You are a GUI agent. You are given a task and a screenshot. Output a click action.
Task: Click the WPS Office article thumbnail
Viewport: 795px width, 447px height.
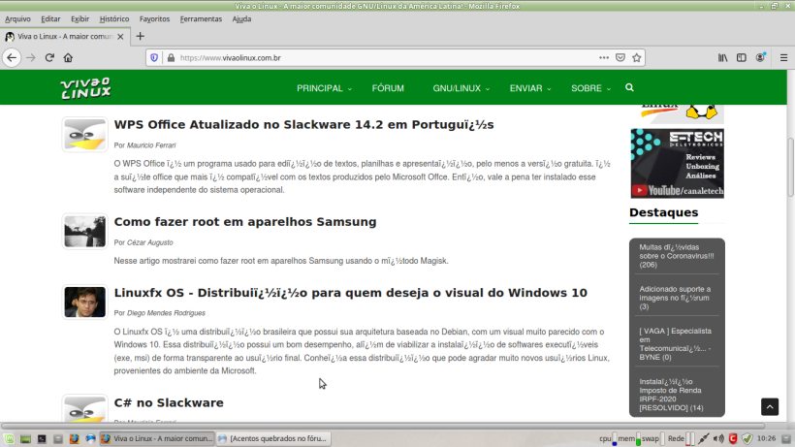point(84,135)
